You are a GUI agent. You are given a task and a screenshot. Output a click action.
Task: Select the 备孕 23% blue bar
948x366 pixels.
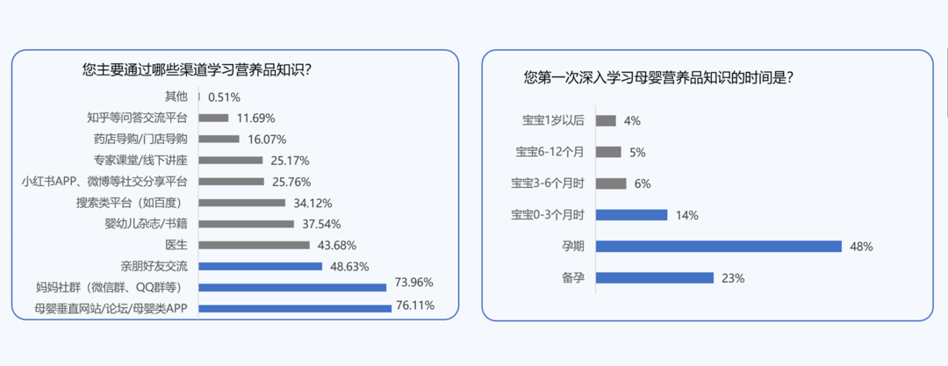pyautogui.click(x=656, y=277)
